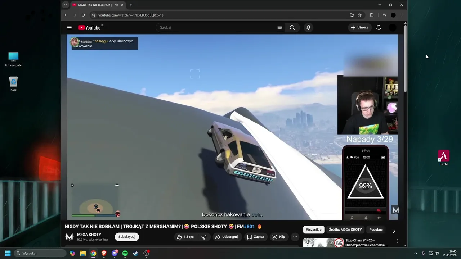Go back in Chrome
The image size is (461, 259).
[x=66, y=15]
